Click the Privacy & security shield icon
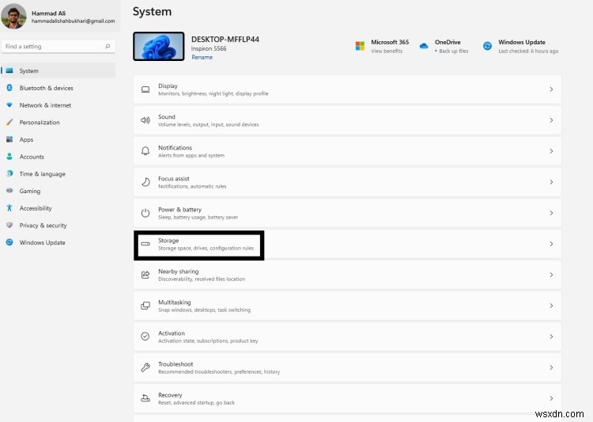Viewport: 593px width, 422px height. 9,225
